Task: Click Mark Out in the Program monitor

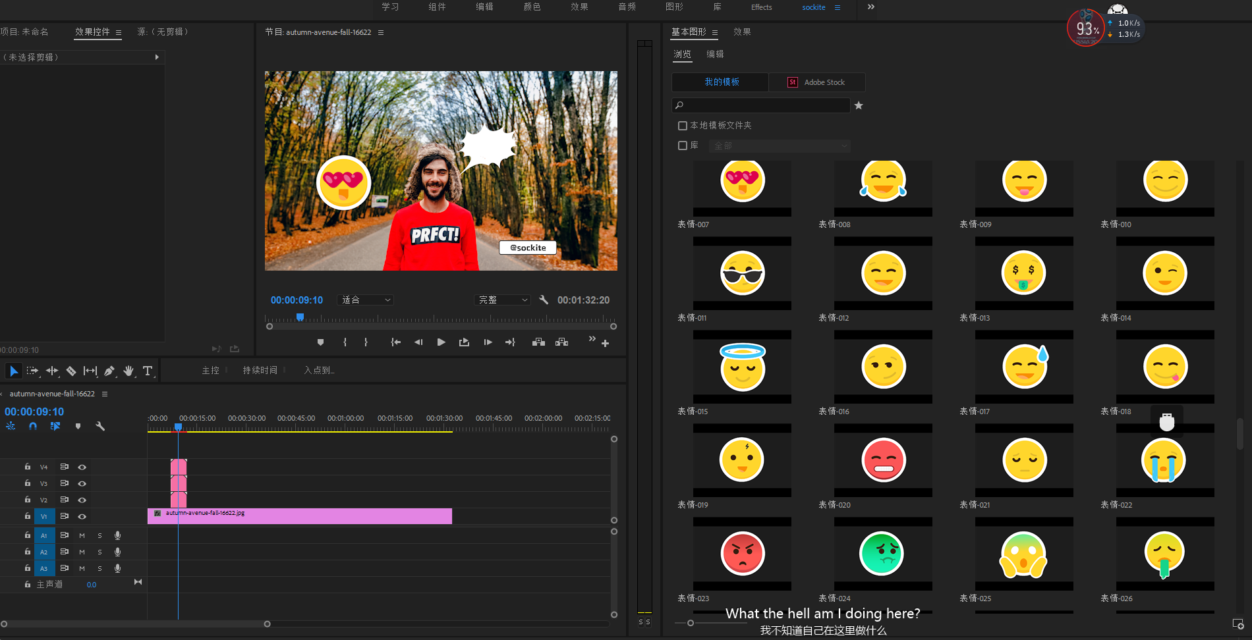Action: point(366,342)
